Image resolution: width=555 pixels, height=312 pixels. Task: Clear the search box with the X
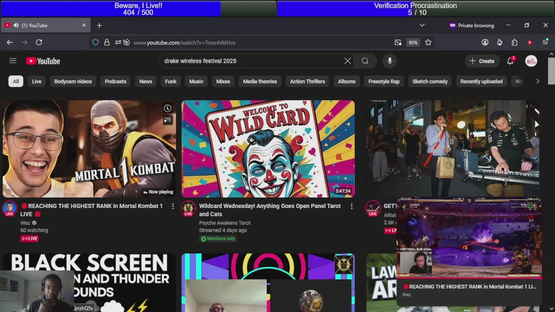pos(347,61)
